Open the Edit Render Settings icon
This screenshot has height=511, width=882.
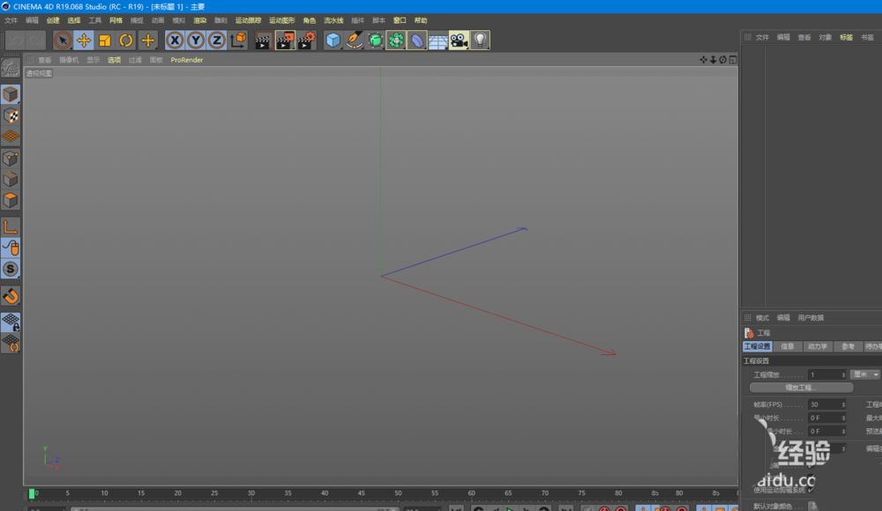306,40
